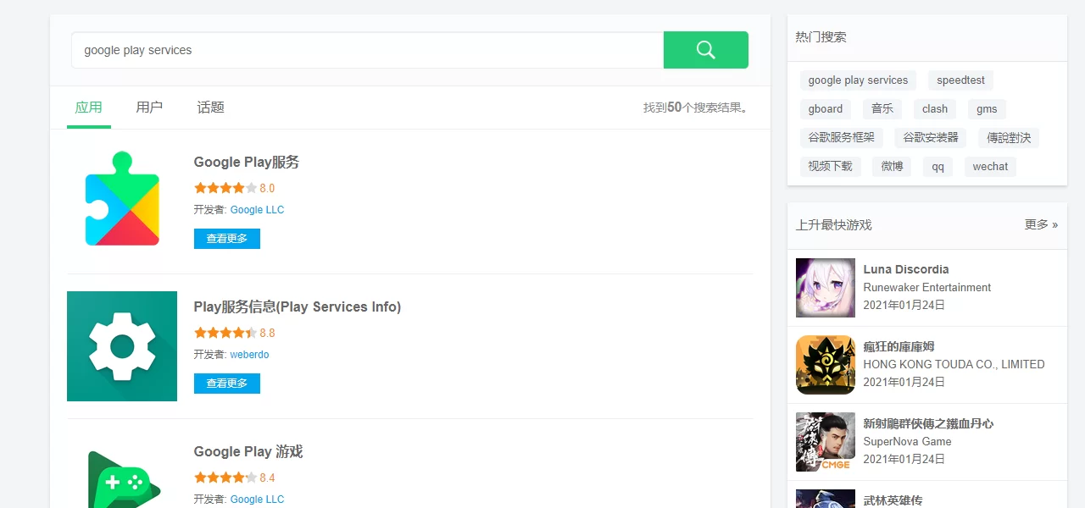Open the Play Services Info gear icon

click(122, 346)
